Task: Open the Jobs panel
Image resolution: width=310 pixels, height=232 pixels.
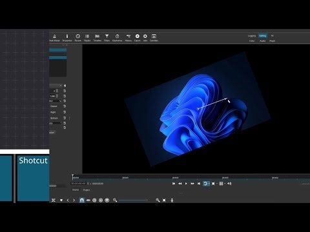Action: (145, 38)
